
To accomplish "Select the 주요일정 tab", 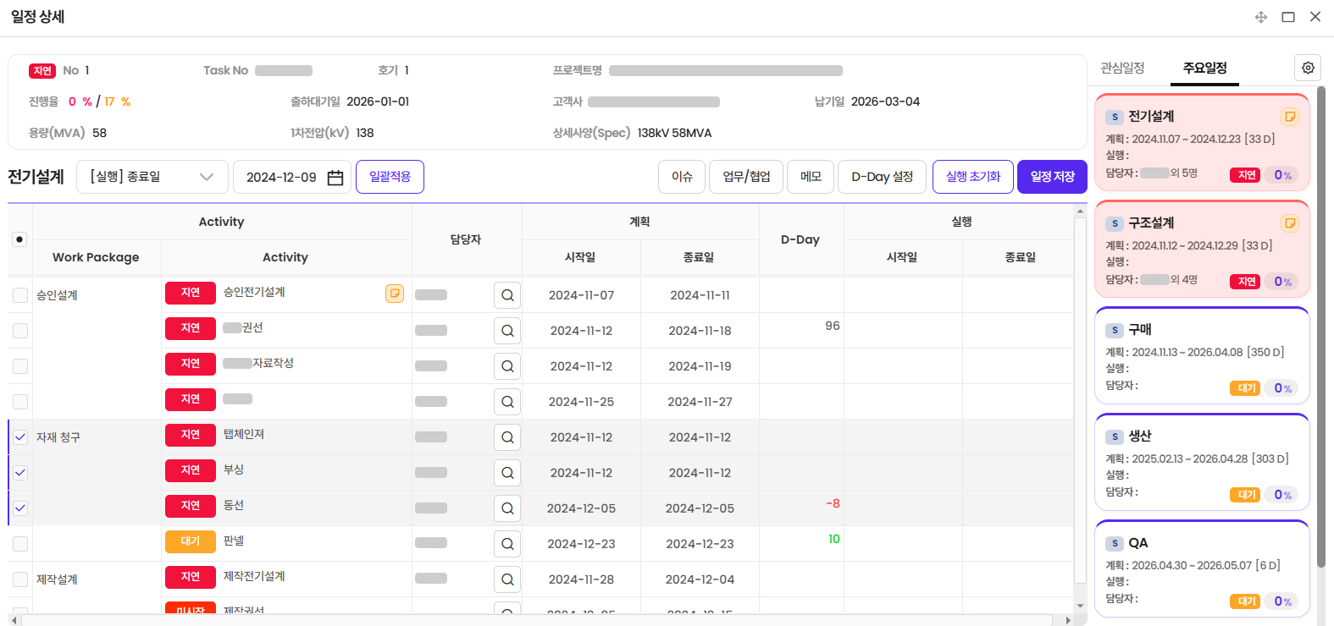I will pos(1204,68).
